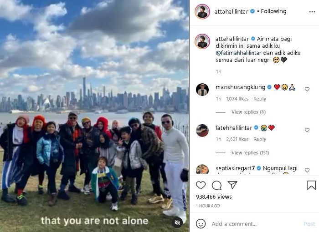Share post via paper plane icon
The height and width of the screenshot is (232, 319).
[232, 185]
